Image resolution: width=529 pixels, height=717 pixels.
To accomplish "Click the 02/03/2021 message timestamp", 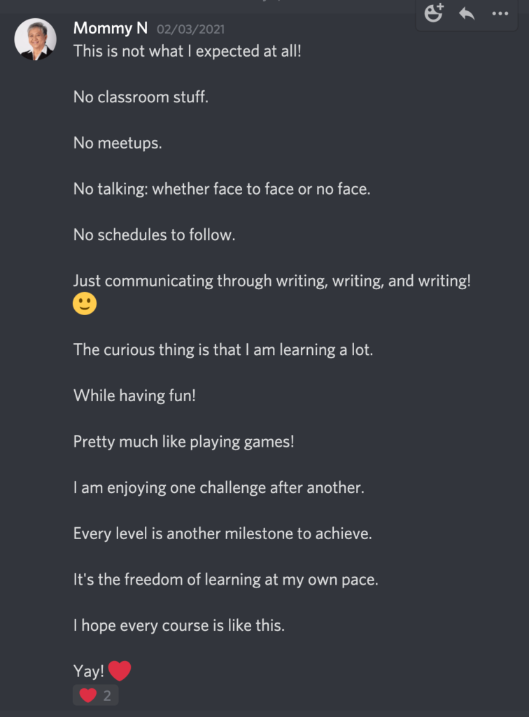I will pos(190,29).
